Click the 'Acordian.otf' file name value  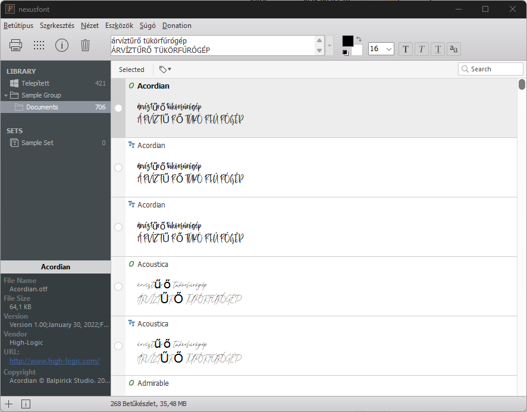pyautogui.click(x=28, y=289)
